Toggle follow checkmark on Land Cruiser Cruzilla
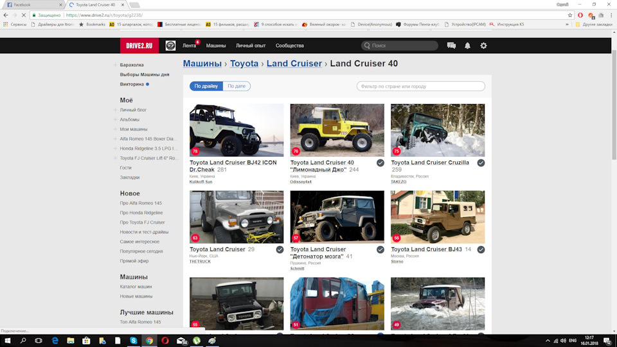This screenshot has height=347, width=617. [481, 163]
